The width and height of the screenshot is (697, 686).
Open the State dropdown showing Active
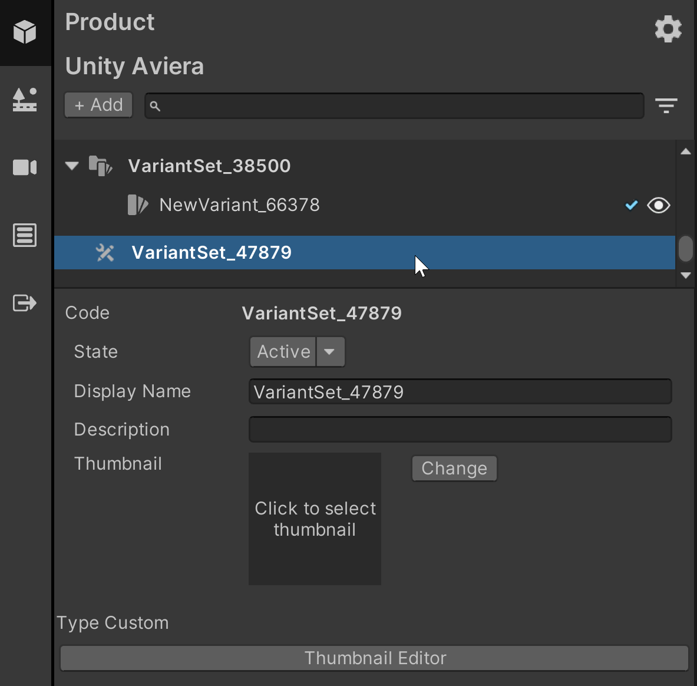(x=283, y=351)
